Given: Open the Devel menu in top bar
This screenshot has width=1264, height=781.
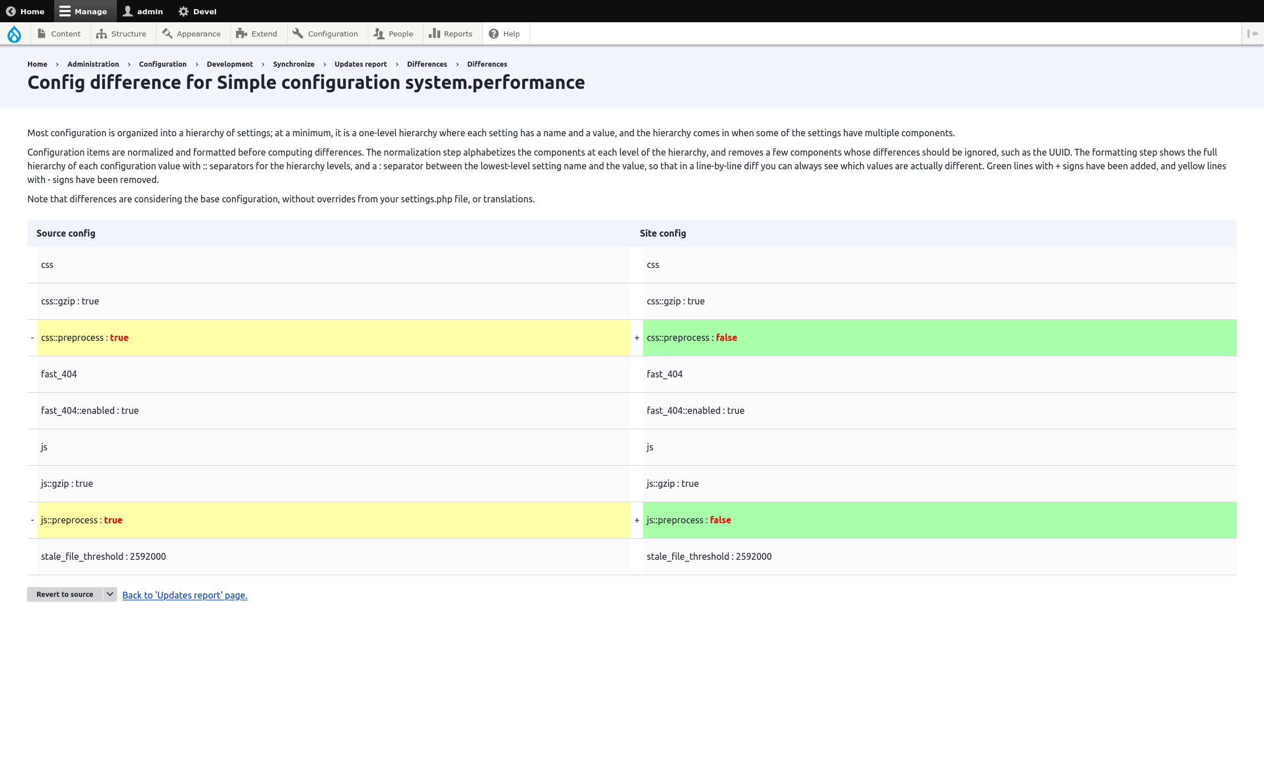Looking at the screenshot, I should click(x=198, y=11).
